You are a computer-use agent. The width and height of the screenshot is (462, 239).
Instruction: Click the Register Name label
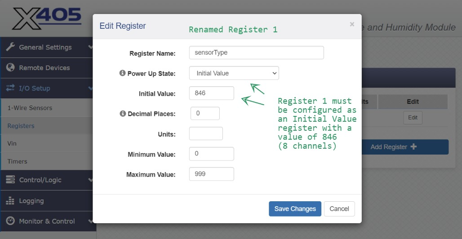tap(152, 53)
